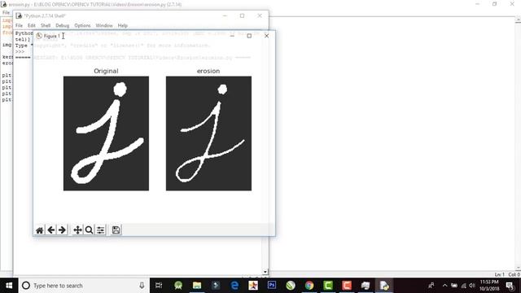Open Edit menu in Python Shell window
The width and height of the screenshot is (521, 293).
pos(32,25)
